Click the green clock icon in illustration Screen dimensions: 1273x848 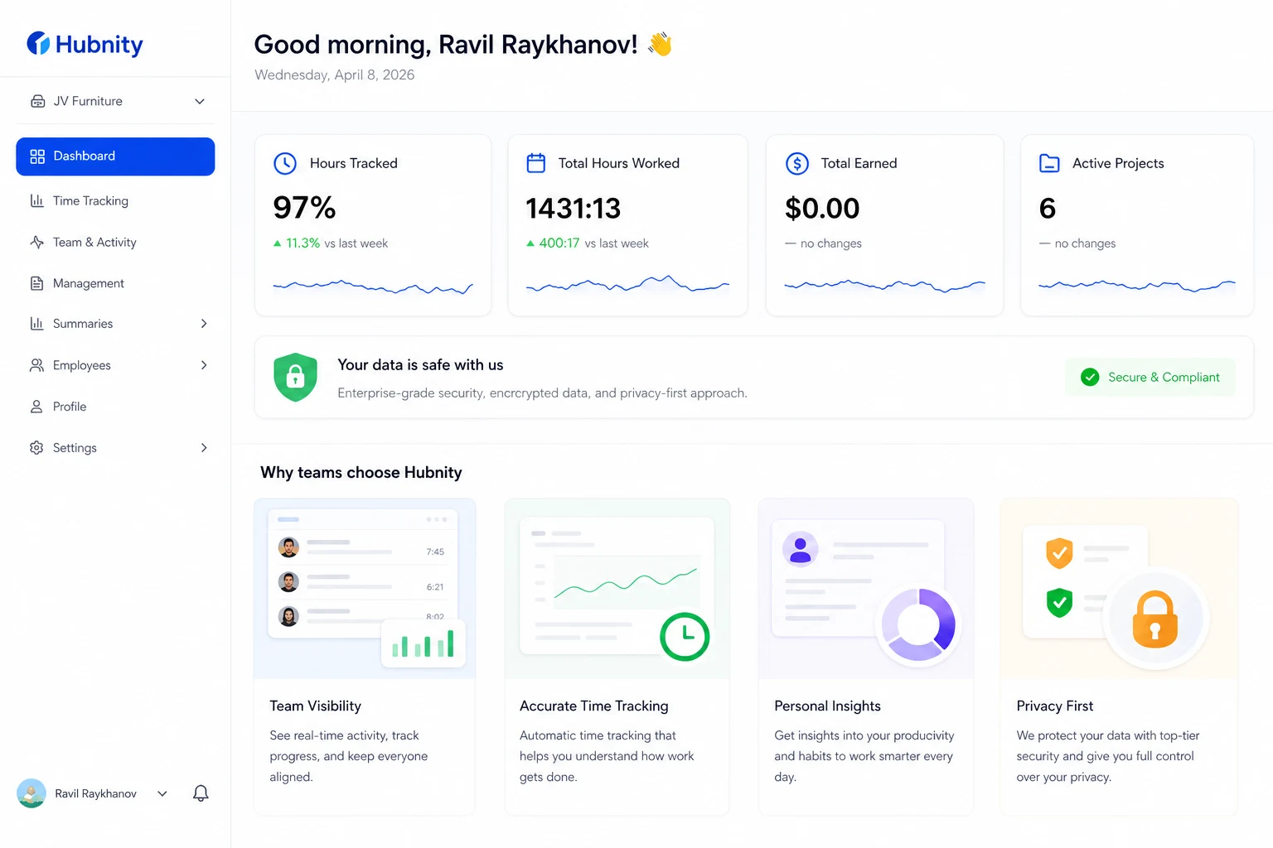click(x=685, y=636)
